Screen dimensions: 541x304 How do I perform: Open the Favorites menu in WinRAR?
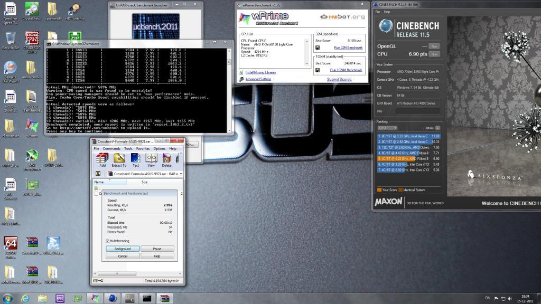[x=143, y=148]
